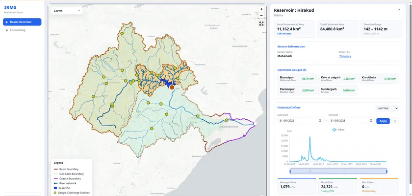412x196 pixels.
Task: Click the 16 Aug 2022 max inflow date
Action: 327,191
